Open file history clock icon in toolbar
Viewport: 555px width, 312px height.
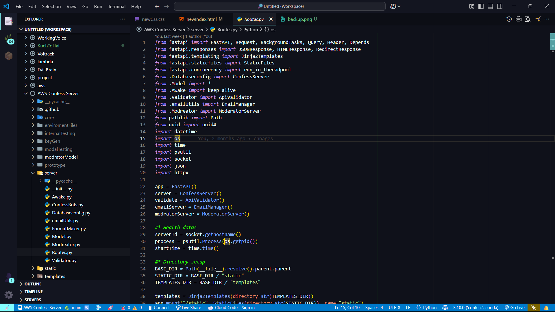coord(509,19)
